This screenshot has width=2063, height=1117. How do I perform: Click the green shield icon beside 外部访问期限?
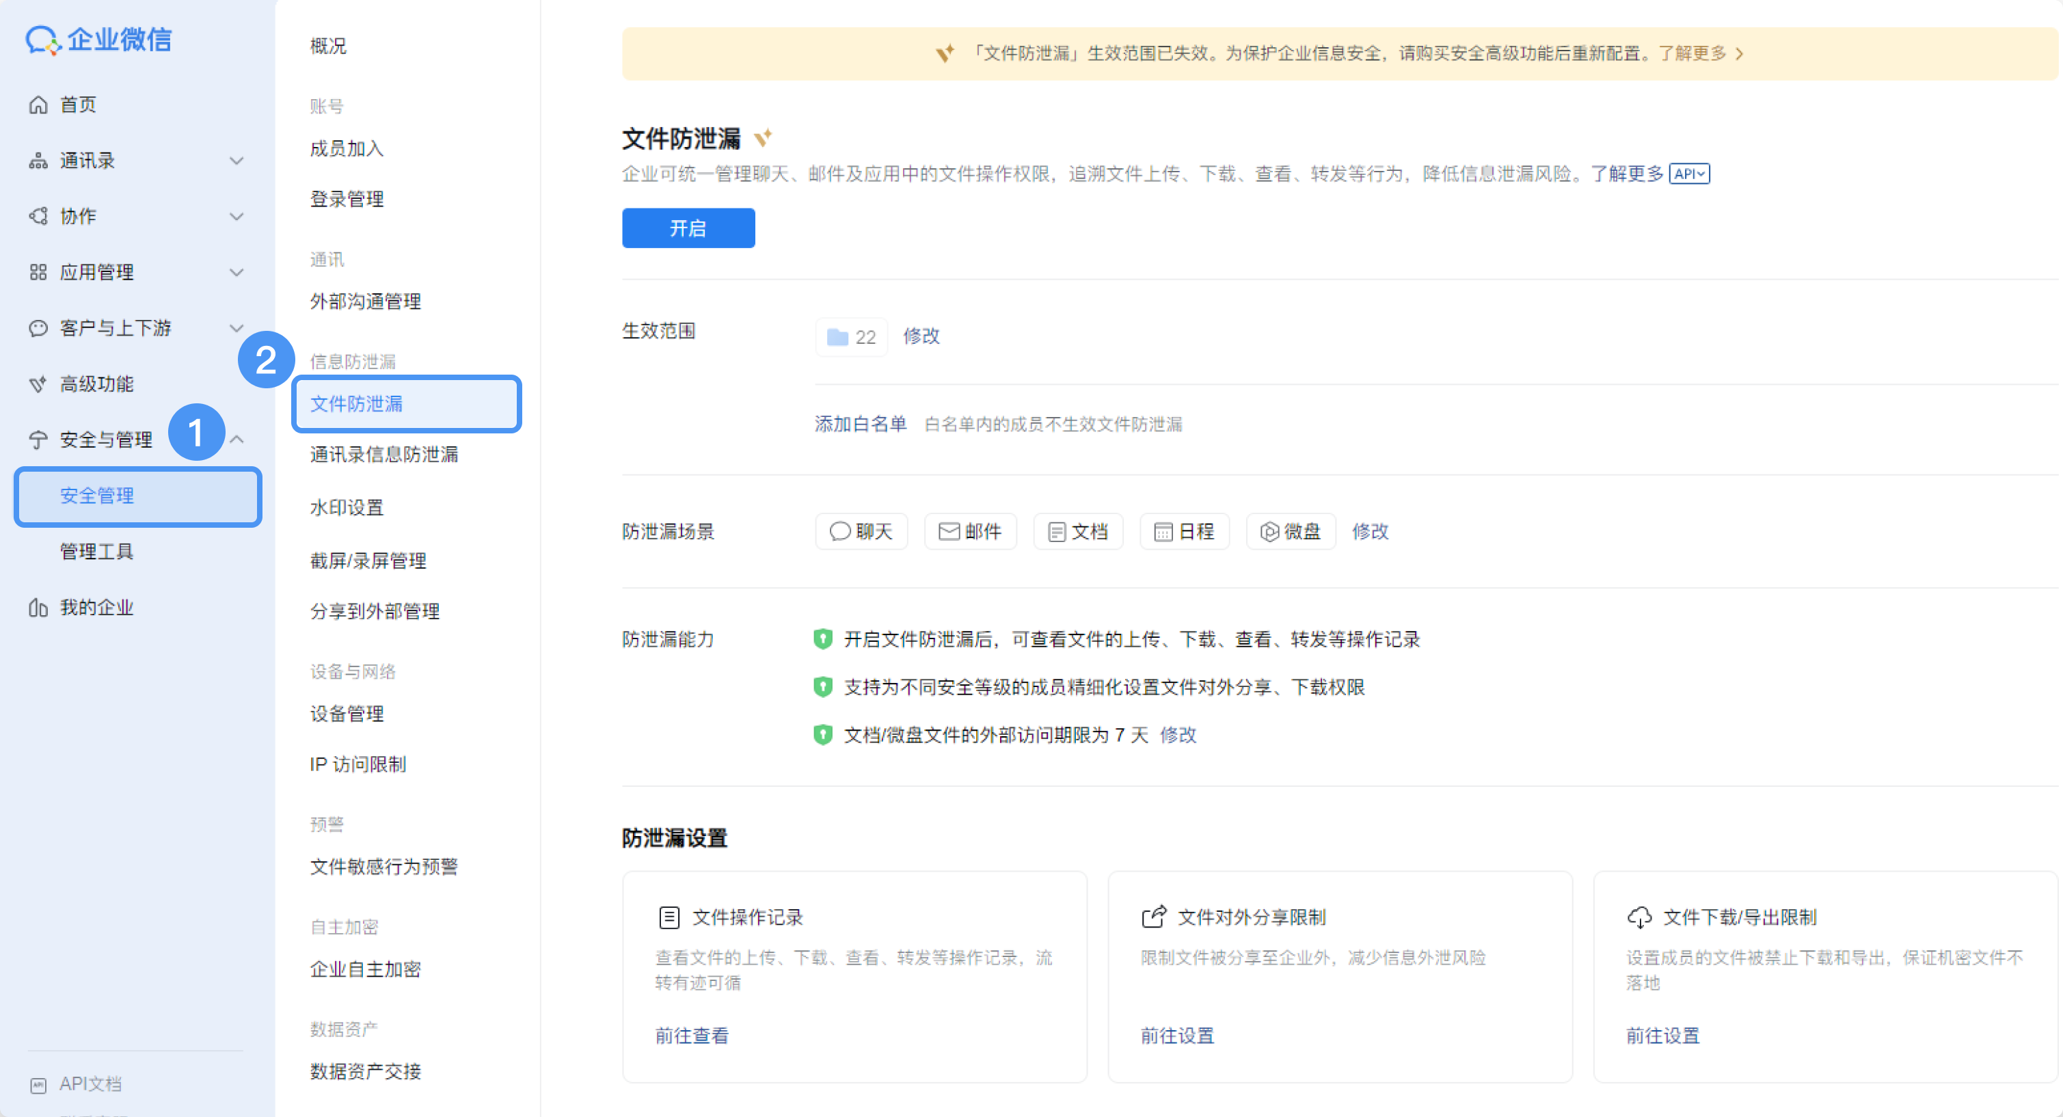tap(822, 734)
